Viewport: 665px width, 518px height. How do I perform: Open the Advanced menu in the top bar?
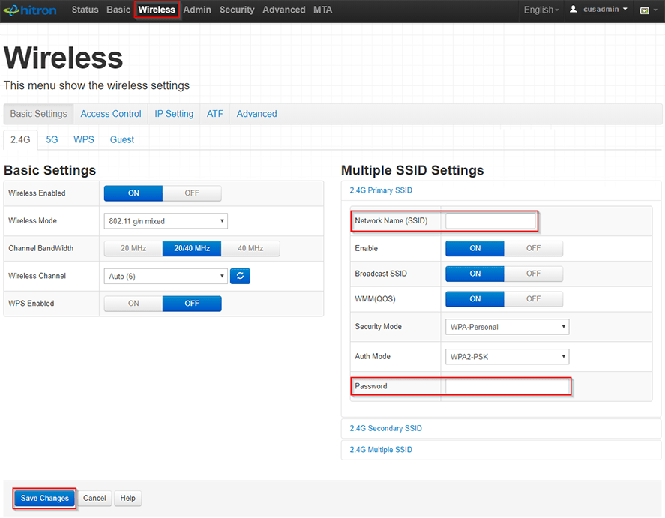point(283,10)
